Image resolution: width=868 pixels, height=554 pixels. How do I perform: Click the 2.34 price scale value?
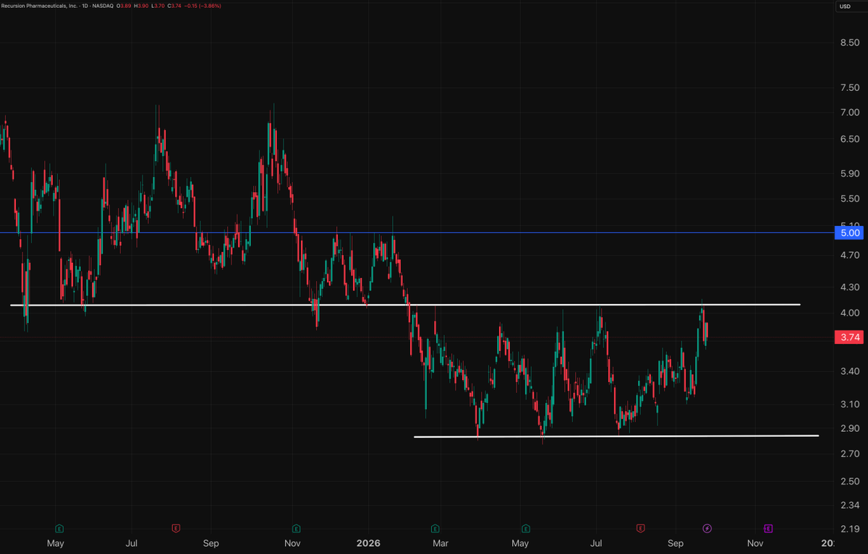[x=850, y=505]
